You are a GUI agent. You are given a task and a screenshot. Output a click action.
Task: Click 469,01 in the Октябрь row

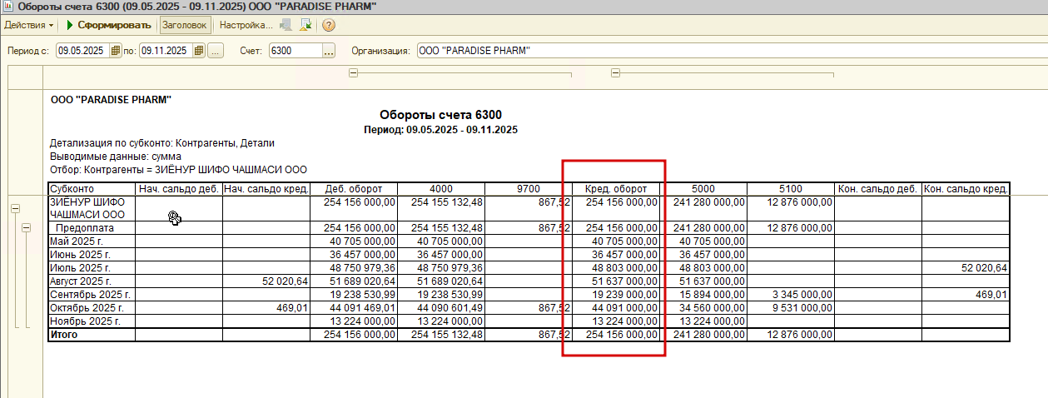[x=292, y=307]
